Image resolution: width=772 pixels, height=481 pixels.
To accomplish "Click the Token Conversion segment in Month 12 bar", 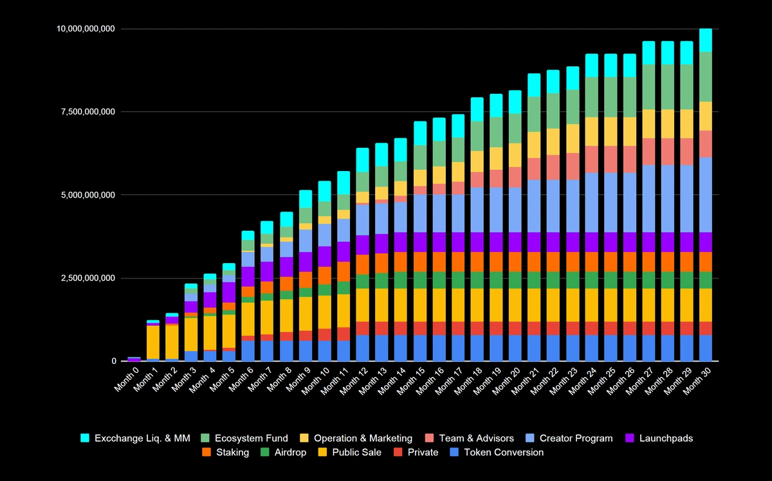I will point(363,348).
